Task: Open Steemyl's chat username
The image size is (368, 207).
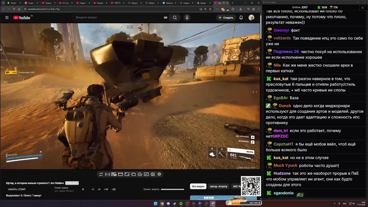Action: tap(281, 30)
